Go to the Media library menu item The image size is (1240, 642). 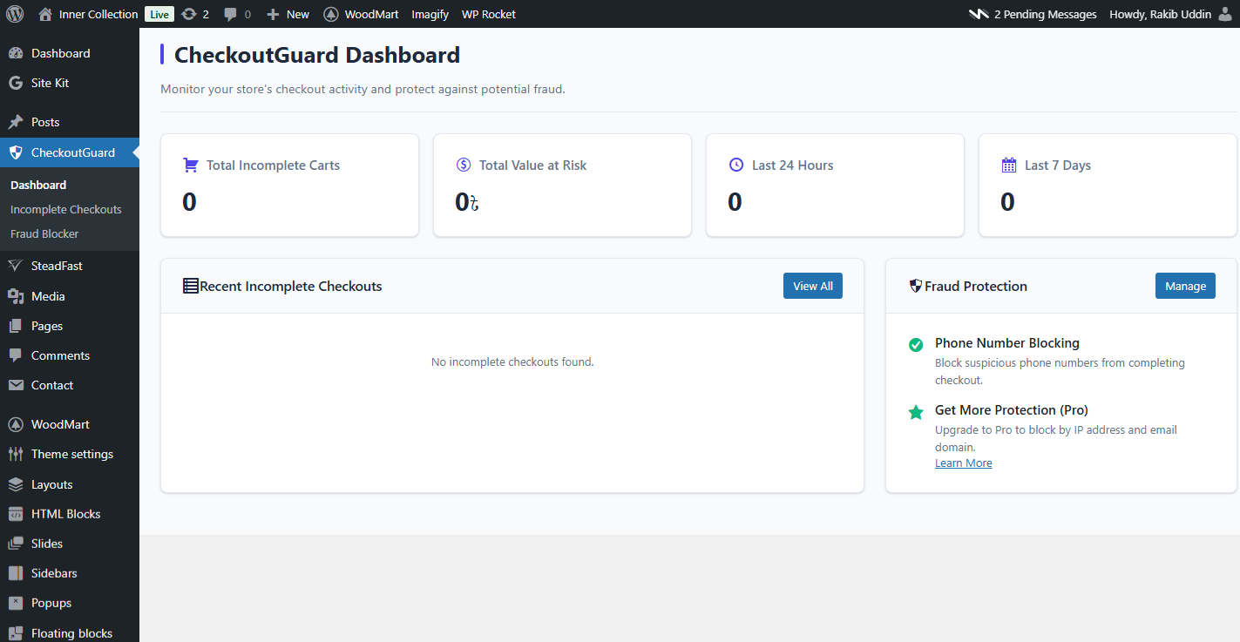(48, 296)
